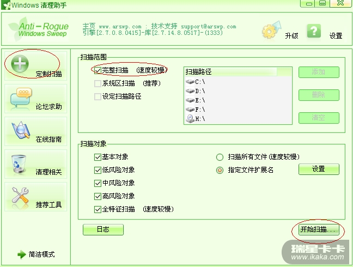This screenshot has width=353, height=267.
Task: Open 清理相关 cleanup section
Action: [35, 164]
